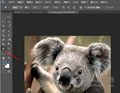Viewport: 120px width, 93px height.
Task: Open the 编辑(E) menu
Action: 21,2
